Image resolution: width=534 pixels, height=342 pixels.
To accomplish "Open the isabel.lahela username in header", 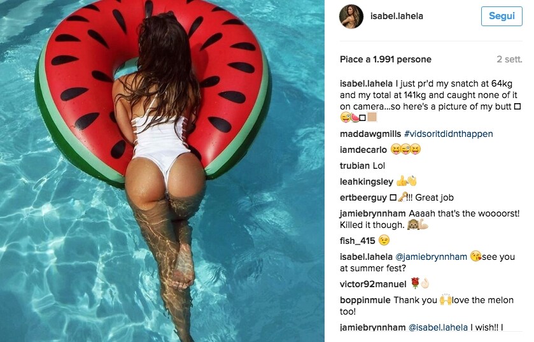I will pos(397,16).
